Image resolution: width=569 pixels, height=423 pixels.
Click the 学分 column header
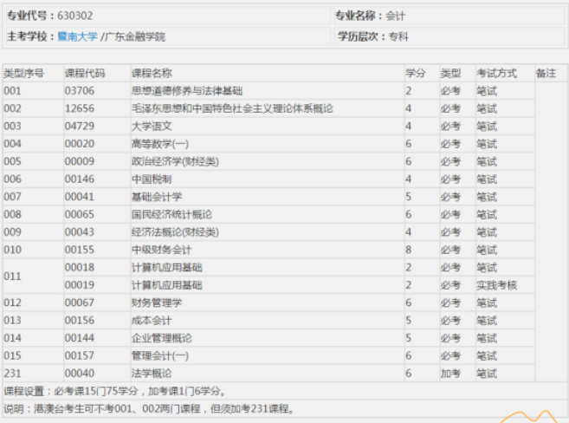416,74
